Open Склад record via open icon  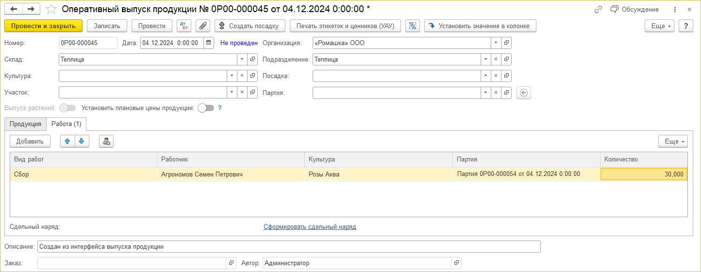[252, 59]
